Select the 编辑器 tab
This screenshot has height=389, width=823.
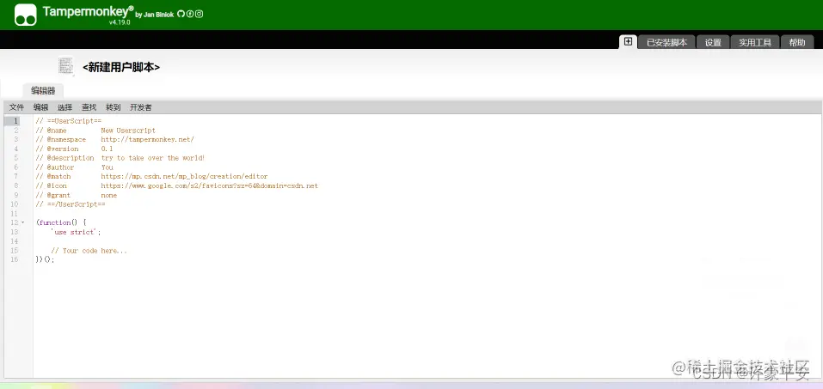coord(43,91)
